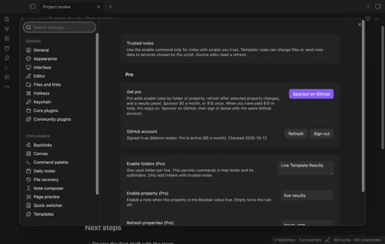Close the Project review tab
This screenshot has height=244, width=385.
(98, 7)
